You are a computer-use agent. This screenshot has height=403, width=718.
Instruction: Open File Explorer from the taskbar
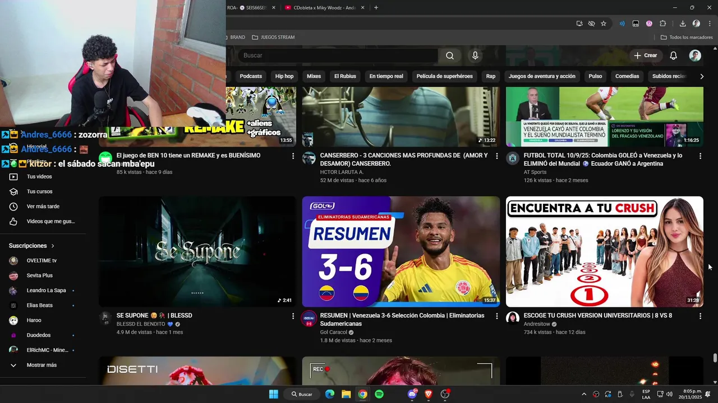coord(346,394)
